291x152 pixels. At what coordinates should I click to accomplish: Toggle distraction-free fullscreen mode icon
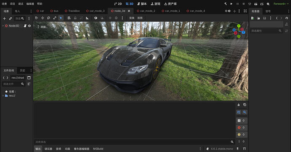(x=245, y=11)
